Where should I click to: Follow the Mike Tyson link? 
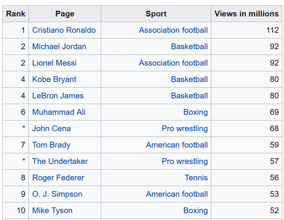(52, 210)
